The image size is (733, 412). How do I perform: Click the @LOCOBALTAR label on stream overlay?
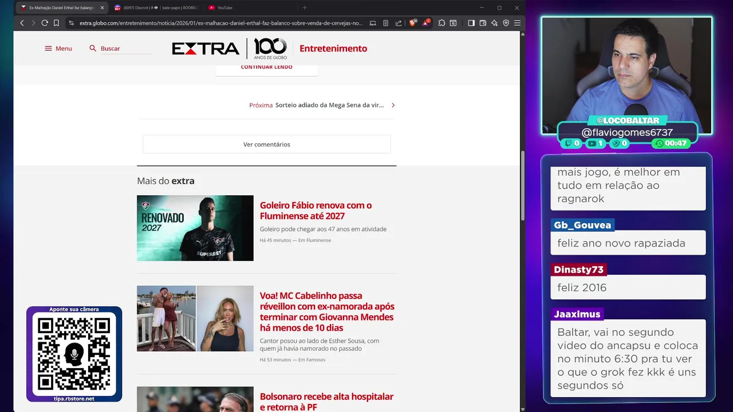(628, 121)
